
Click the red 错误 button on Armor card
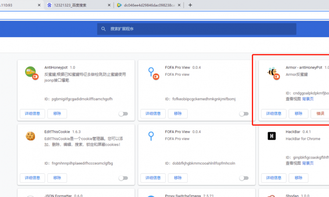coord(320,113)
